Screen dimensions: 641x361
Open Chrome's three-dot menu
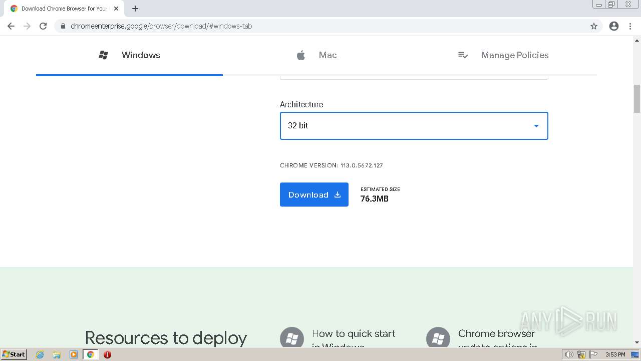point(630,26)
